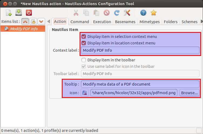This screenshot has width=203, height=134.
Task: Cut selection with the scissors icon
Action: 76,13
